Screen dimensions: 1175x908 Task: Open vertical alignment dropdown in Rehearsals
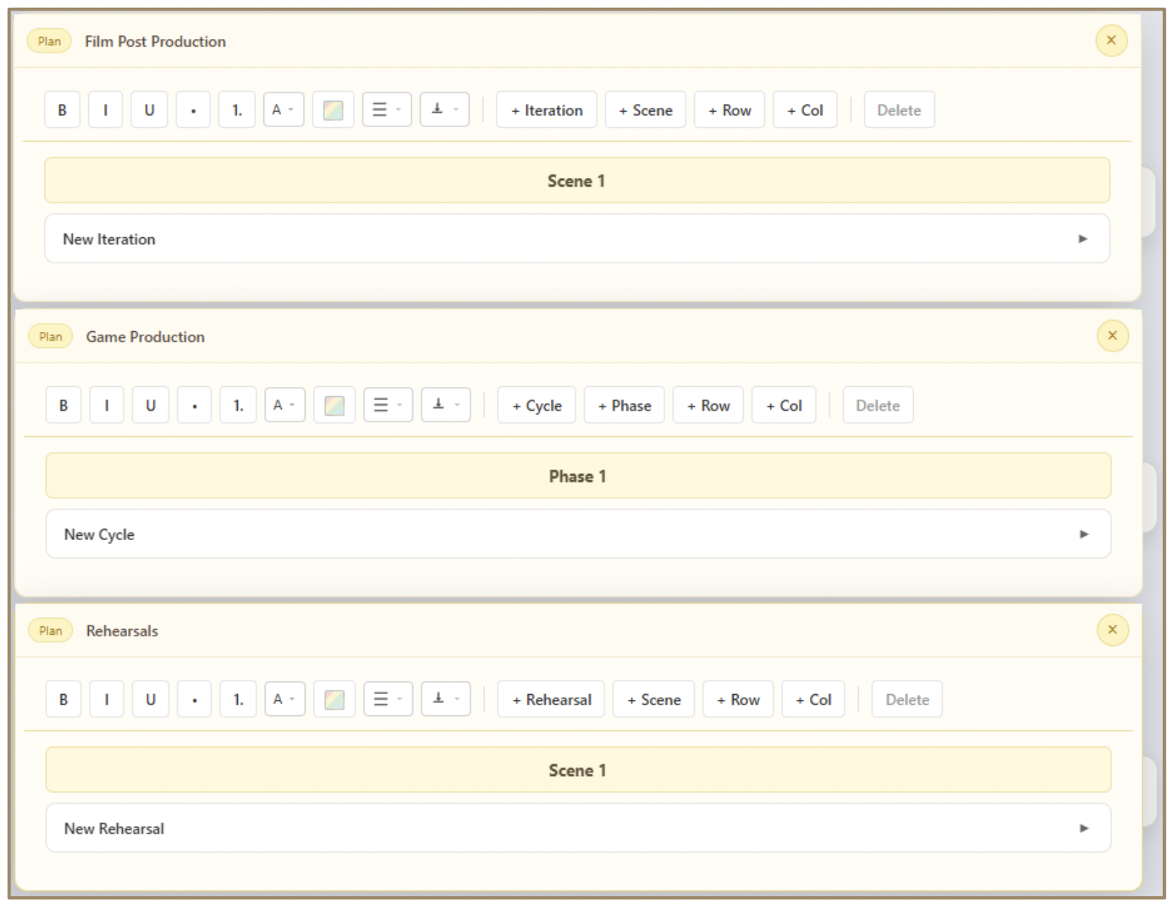point(446,699)
